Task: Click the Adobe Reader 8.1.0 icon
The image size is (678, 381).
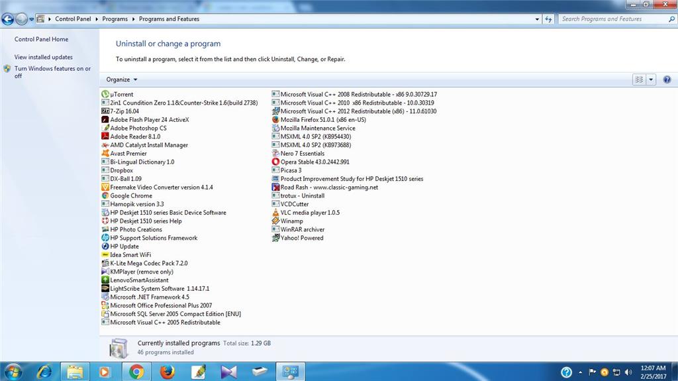Action: click(x=105, y=136)
